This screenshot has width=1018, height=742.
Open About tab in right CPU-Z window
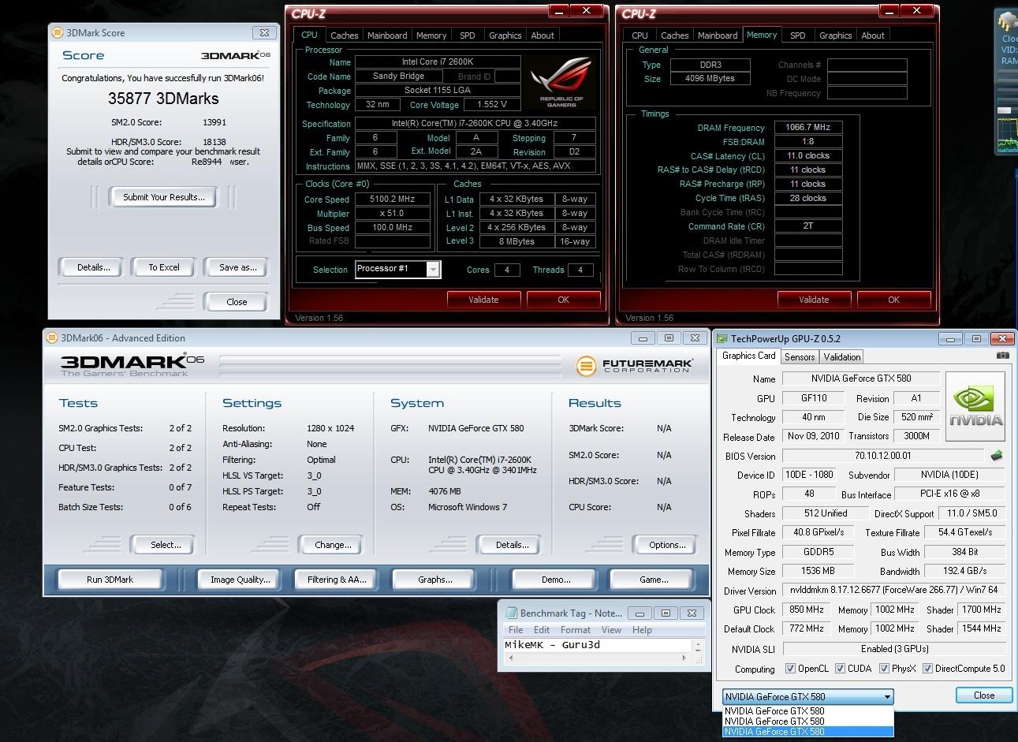pos(873,35)
